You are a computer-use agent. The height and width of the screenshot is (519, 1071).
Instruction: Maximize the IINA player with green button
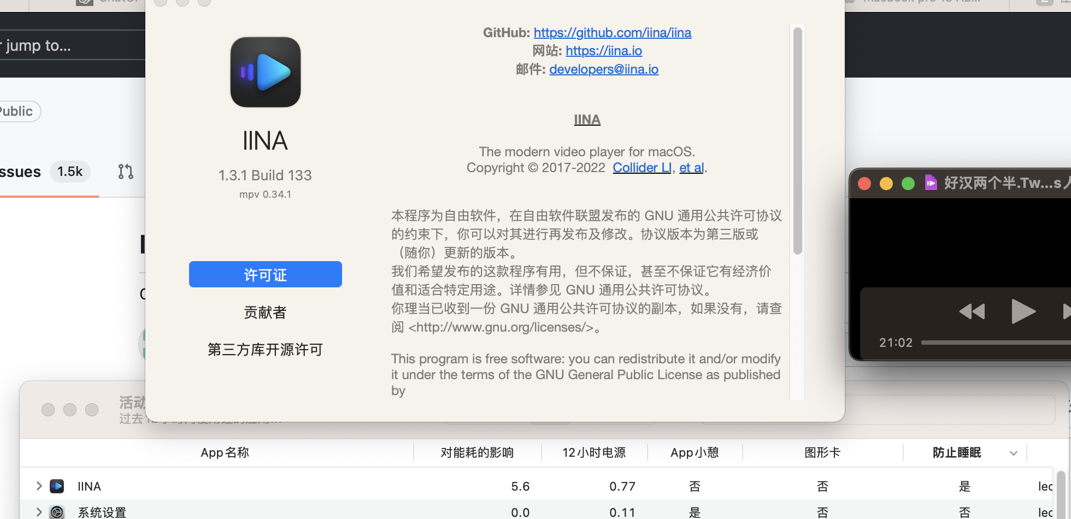click(908, 183)
